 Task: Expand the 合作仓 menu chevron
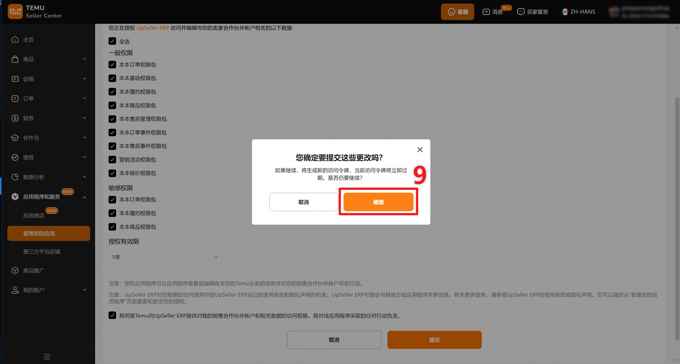[x=84, y=137]
